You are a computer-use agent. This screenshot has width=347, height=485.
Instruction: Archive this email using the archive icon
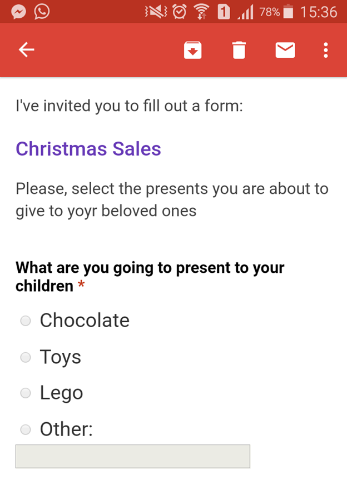192,49
